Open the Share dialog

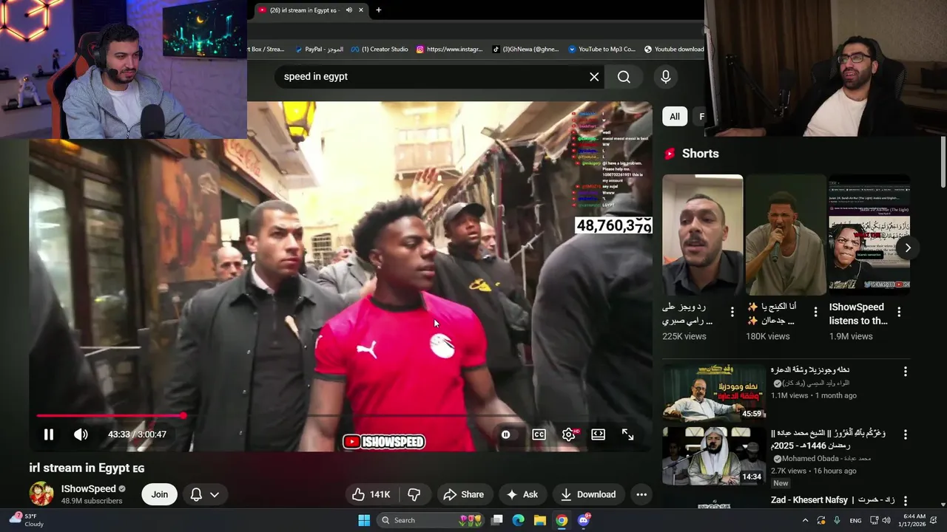coord(464,494)
